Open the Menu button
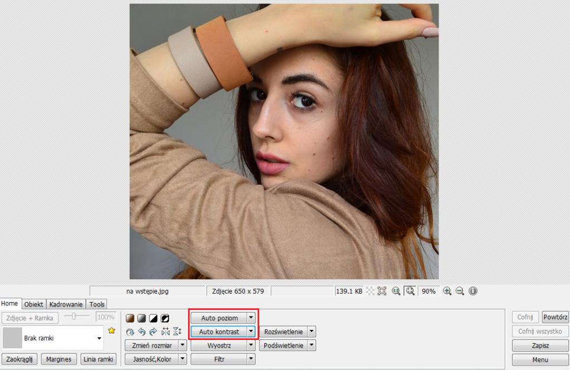This screenshot has height=370, width=570. (540, 359)
